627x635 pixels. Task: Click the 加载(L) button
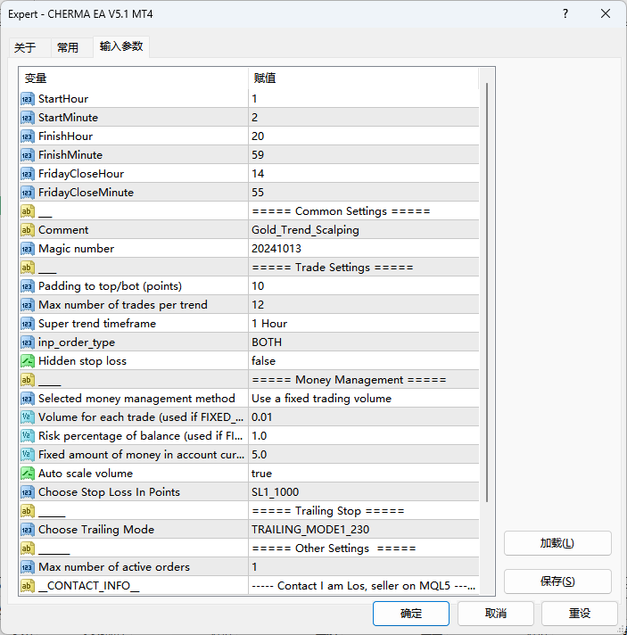point(557,543)
